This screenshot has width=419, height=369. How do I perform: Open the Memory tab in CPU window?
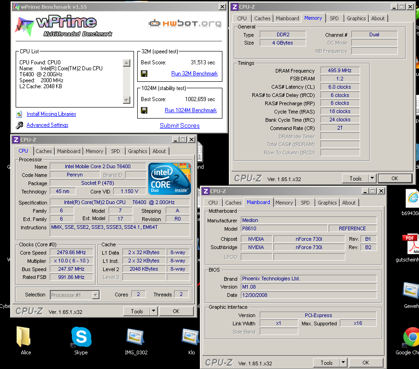(94, 151)
